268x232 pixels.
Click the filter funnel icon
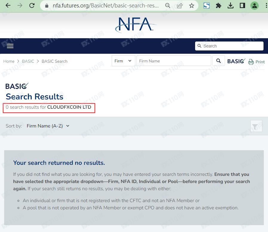click(256, 126)
